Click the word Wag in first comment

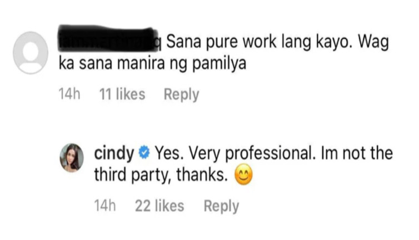click(373, 43)
